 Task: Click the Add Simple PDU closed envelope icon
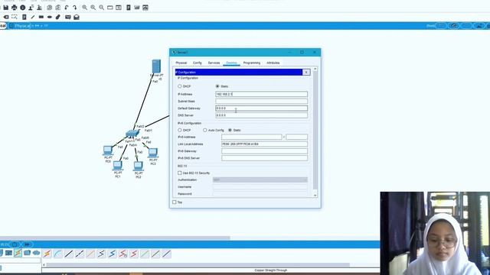[68, 17]
